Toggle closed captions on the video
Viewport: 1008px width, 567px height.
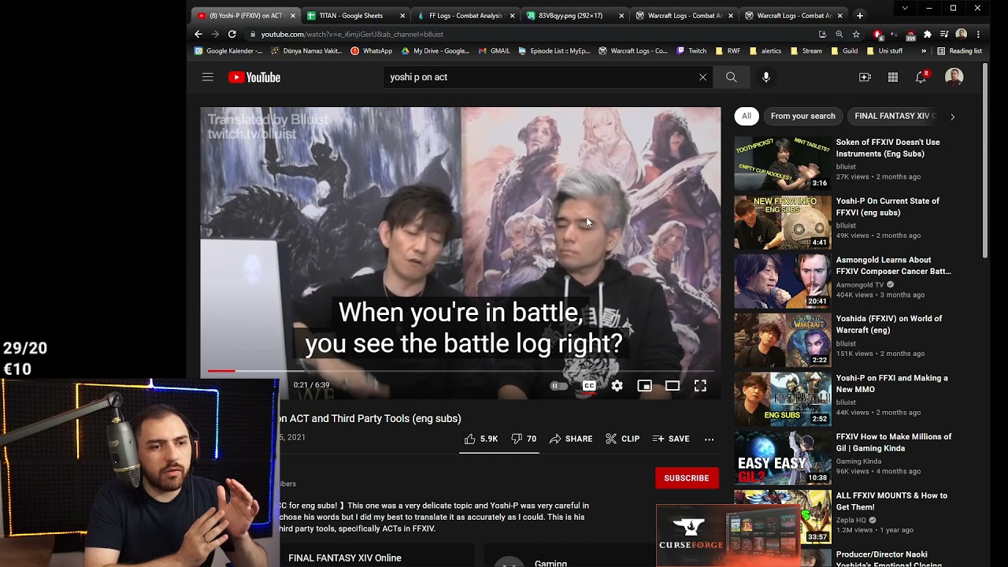(x=589, y=386)
